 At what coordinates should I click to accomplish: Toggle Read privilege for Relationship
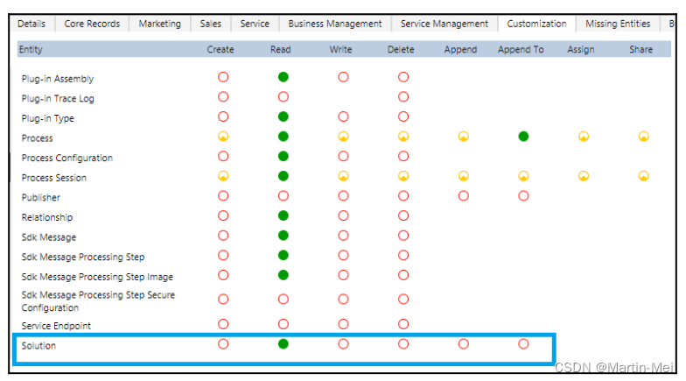coord(283,215)
